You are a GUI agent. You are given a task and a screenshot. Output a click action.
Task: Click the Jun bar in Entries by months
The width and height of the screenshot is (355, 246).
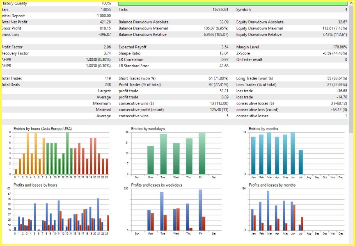point(293,153)
